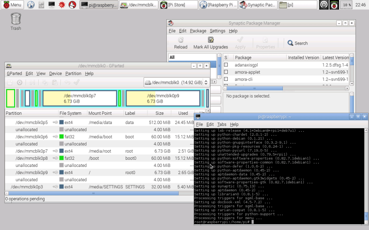Launch Mathematica red star icon

(x=62, y=5)
